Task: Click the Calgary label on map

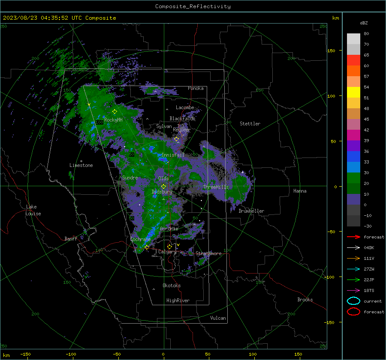Action: point(167,252)
